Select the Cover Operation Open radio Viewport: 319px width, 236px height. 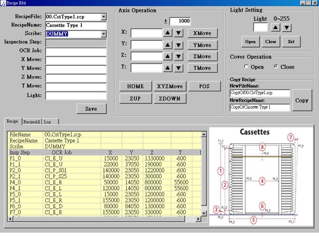point(246,67)
